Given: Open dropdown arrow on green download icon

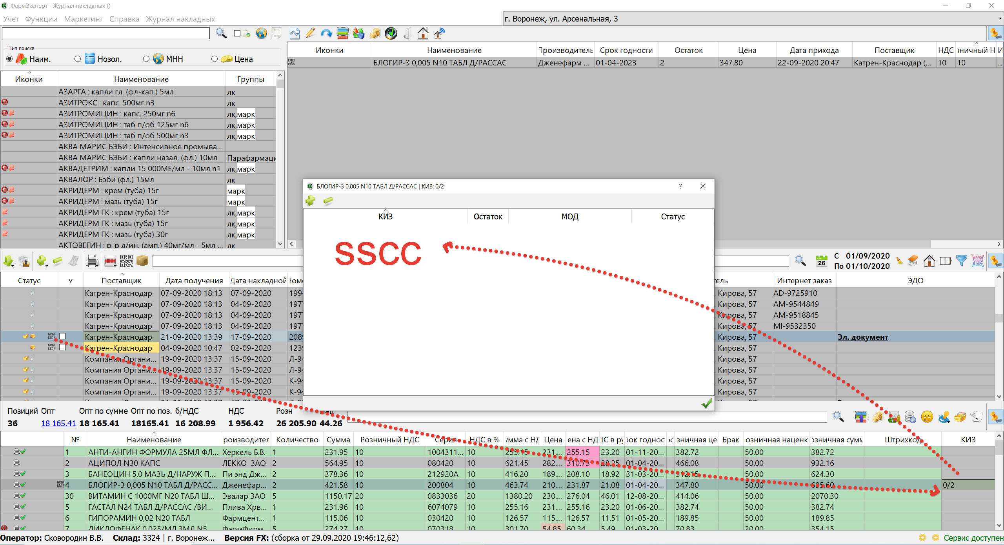Looking at the screenshot, I should point(13,266).
